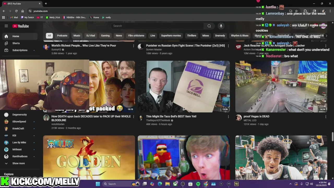Click the Windows taskbar Search box

(121, 184)
